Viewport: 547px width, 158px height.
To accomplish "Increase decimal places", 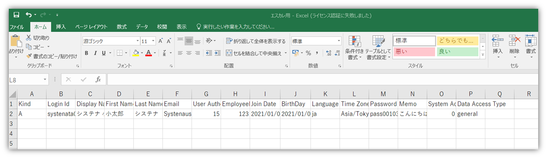I will (x=328, y=53).
